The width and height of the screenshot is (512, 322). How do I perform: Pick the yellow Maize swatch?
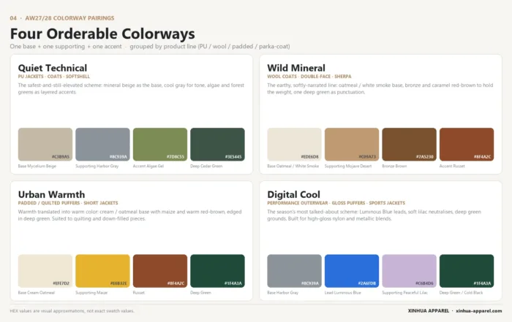pos(102,271)
